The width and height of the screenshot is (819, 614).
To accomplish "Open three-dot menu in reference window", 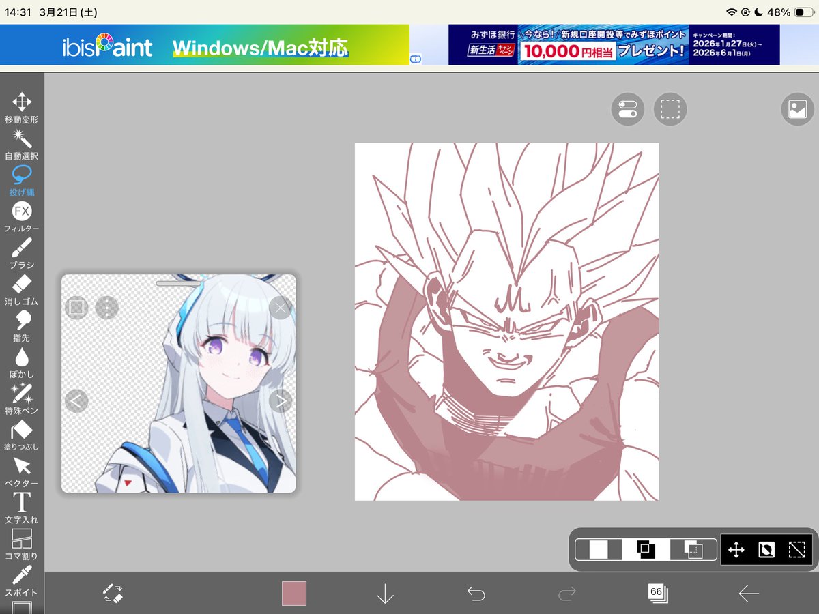I will click(x=106, y=308).
